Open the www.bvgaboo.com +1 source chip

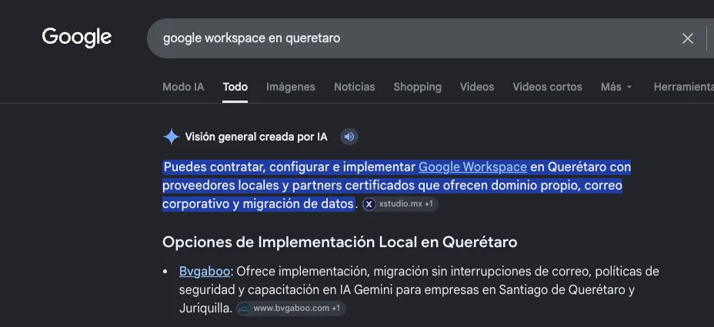click(x=292, y=309)
